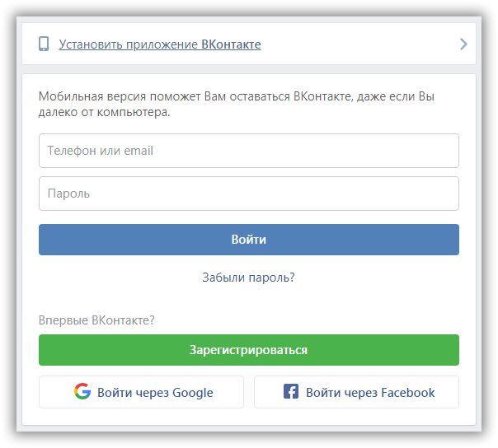The height and width of the screenshot is (448, 498).
Task: Click the Пароль placeholder text
Action: point(68,194)
